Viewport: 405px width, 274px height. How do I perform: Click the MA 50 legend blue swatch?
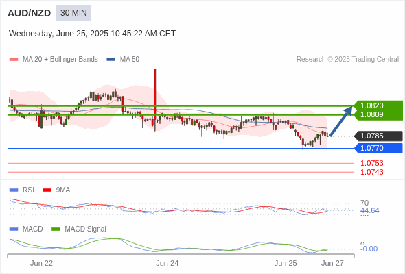(111, 60)
